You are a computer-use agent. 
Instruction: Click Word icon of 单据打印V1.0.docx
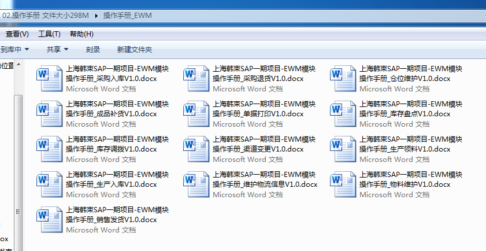pos(196,113)
